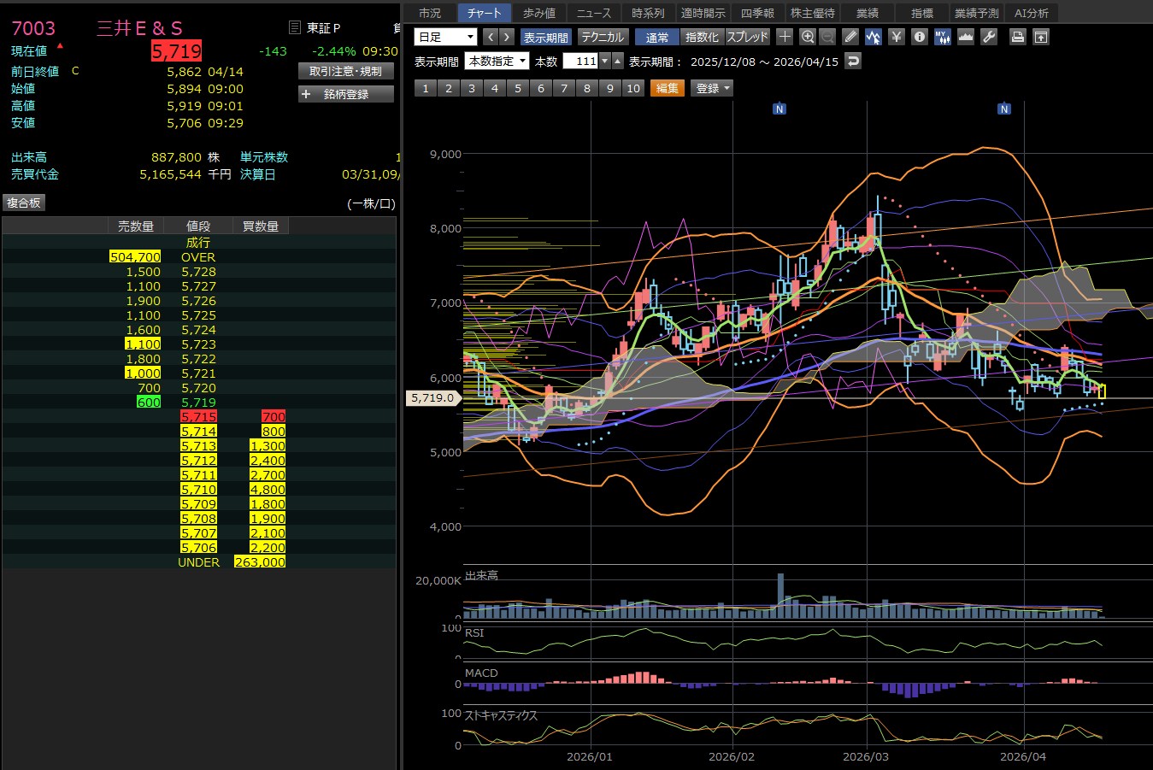Switch to the ニュース tab

point(593,13)
